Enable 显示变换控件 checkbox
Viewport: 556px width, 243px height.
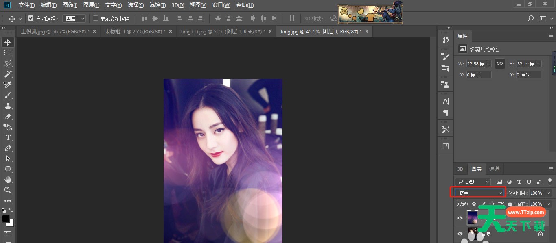[x=96, y=18]
